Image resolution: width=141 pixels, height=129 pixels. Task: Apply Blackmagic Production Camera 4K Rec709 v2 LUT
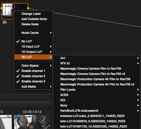click(96, 84)
